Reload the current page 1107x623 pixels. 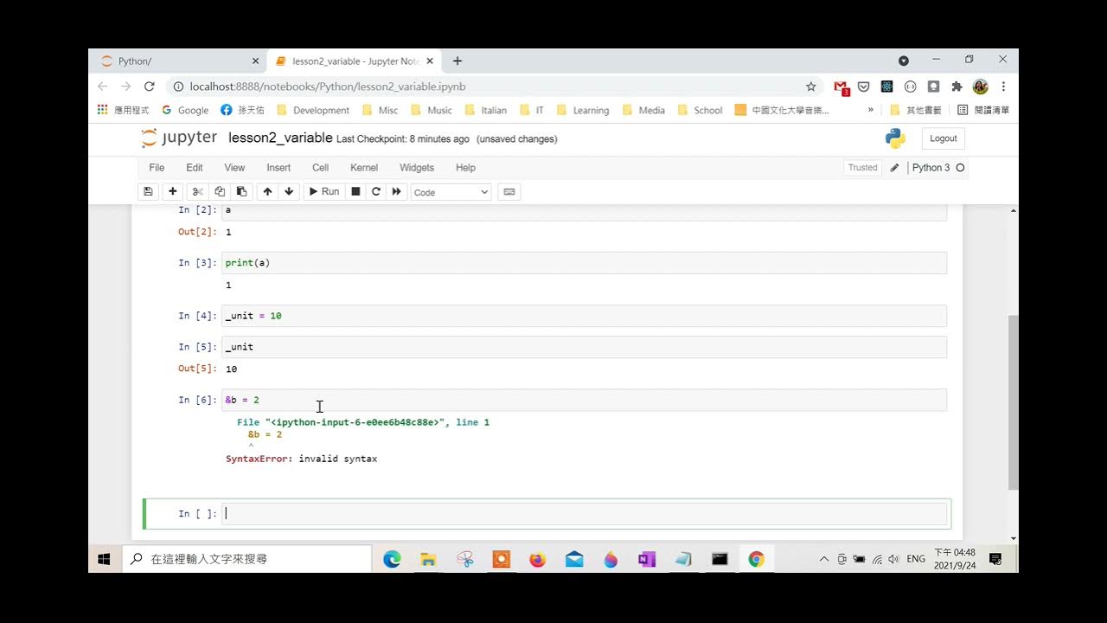[x=150, y=87]
